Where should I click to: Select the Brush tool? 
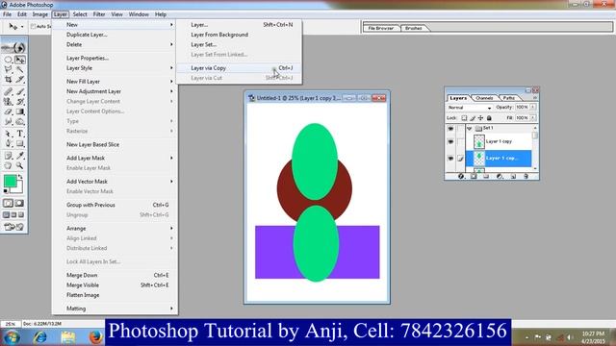tap(19, 92)
